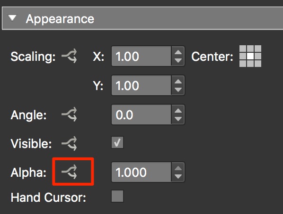
Task: Click the Alpha value field
Action: pos(141,172)
